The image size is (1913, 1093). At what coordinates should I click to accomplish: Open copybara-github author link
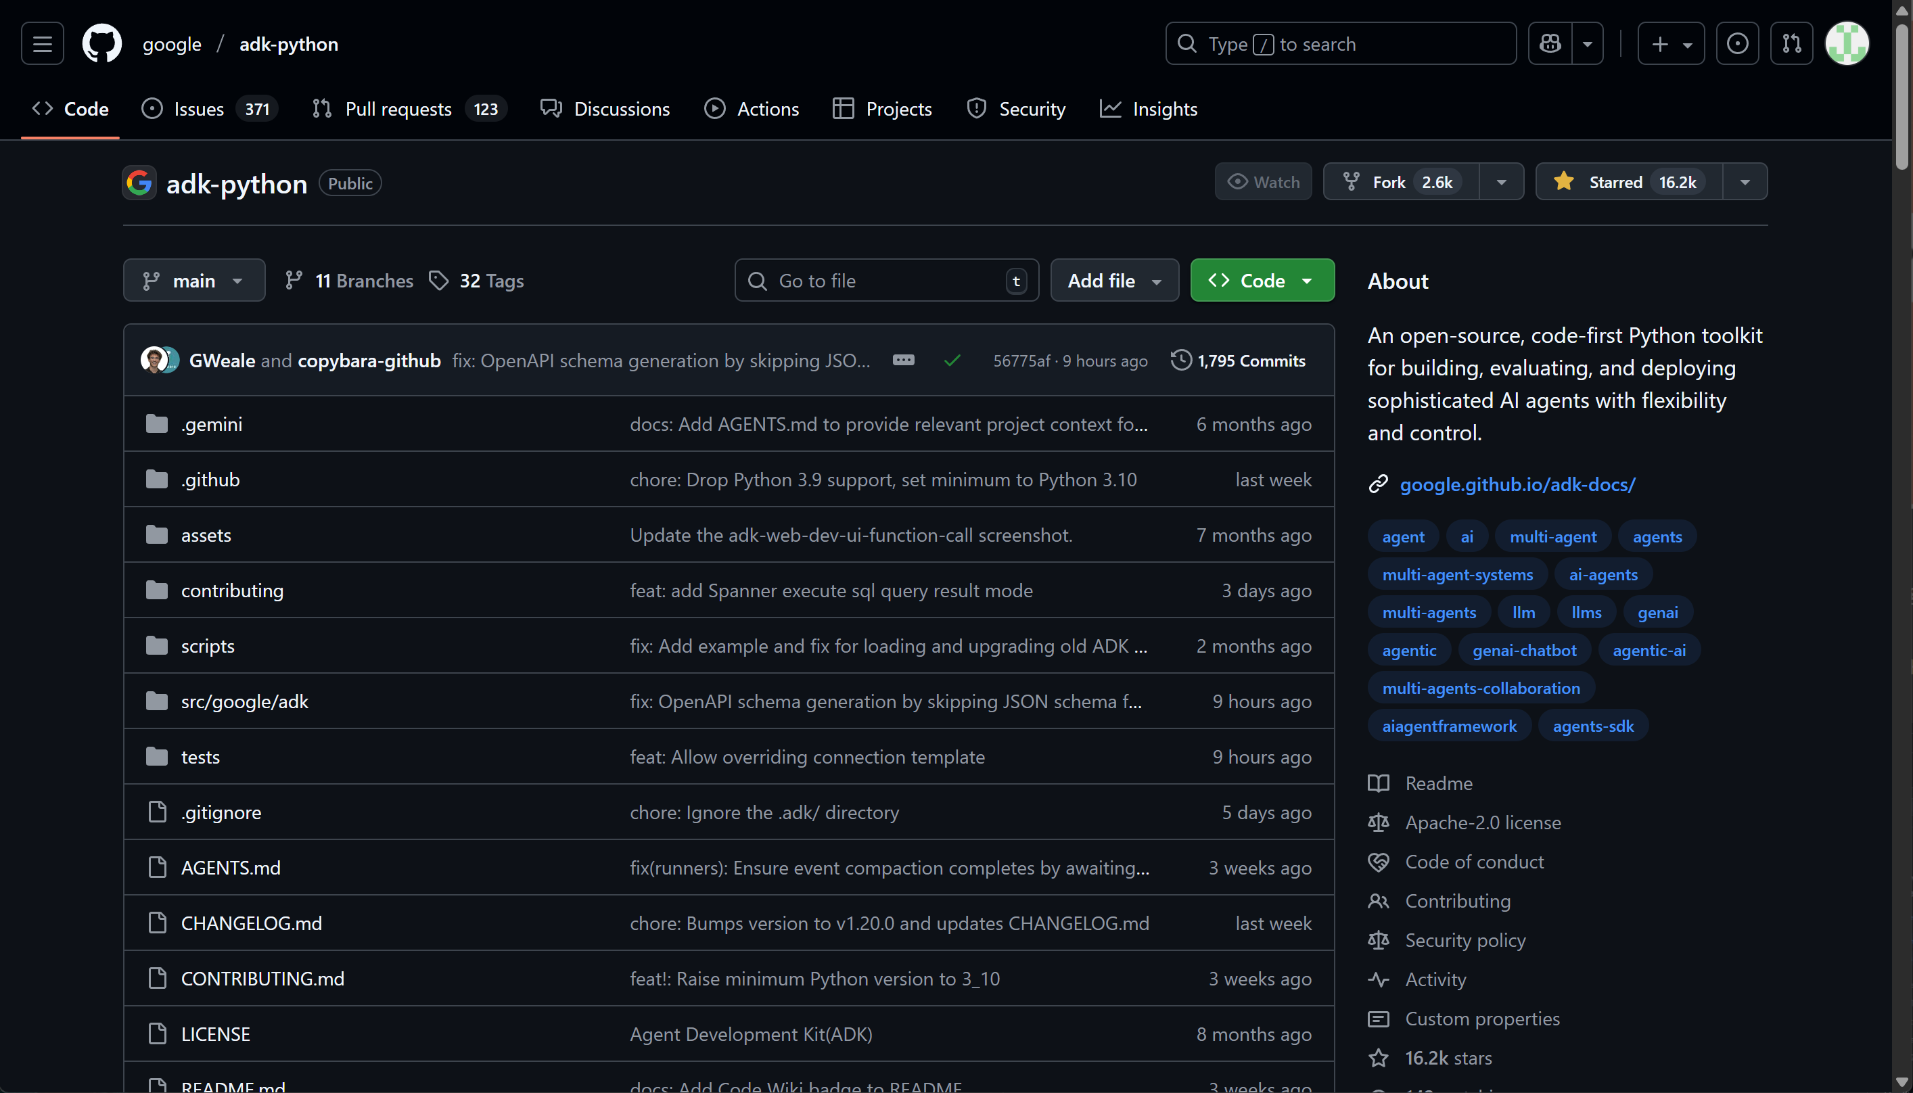coord(369,361)
